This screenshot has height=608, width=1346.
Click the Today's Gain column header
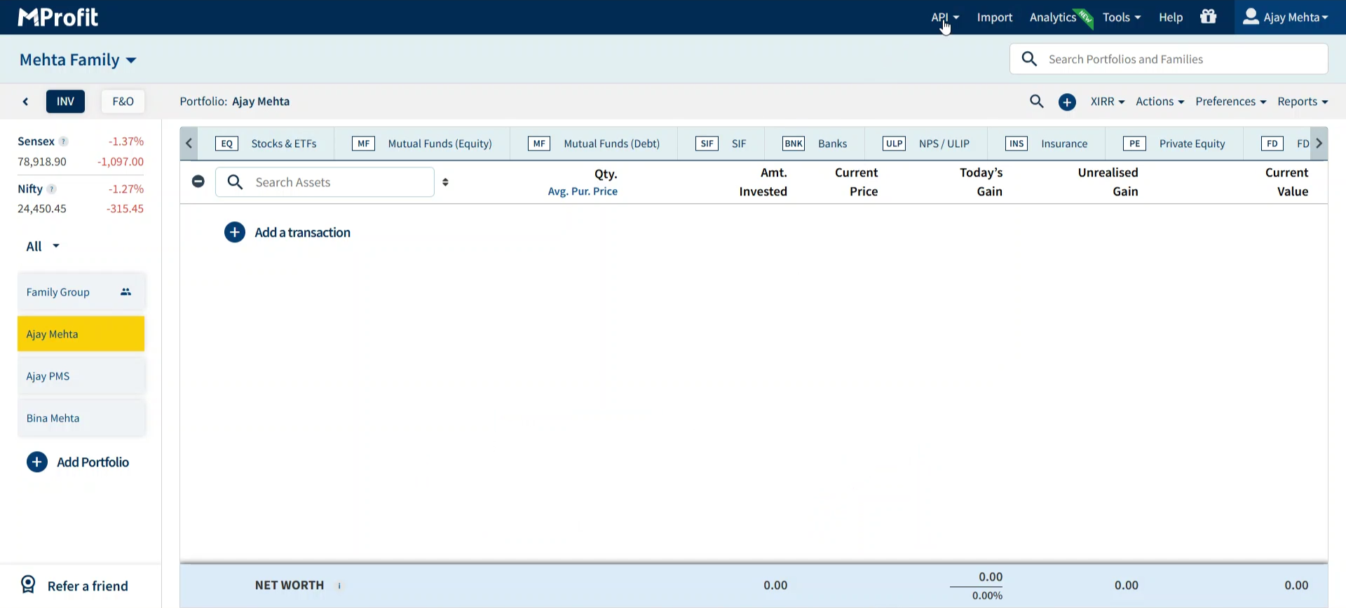981,182
